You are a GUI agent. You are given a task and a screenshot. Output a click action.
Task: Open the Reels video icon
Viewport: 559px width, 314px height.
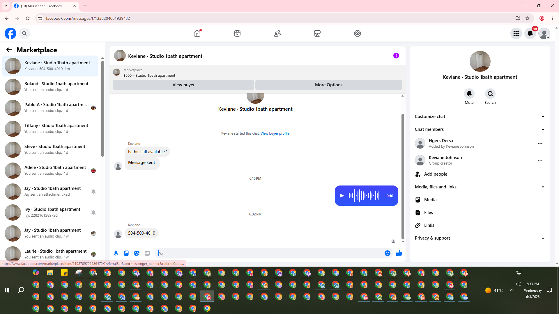click(237, 33)
